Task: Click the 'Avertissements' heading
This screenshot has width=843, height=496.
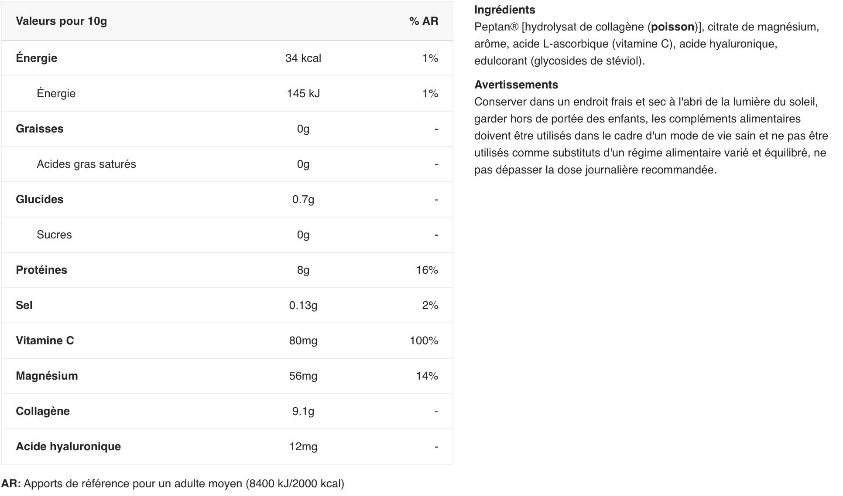Action: pyautogui.click(x=516, y=85)
